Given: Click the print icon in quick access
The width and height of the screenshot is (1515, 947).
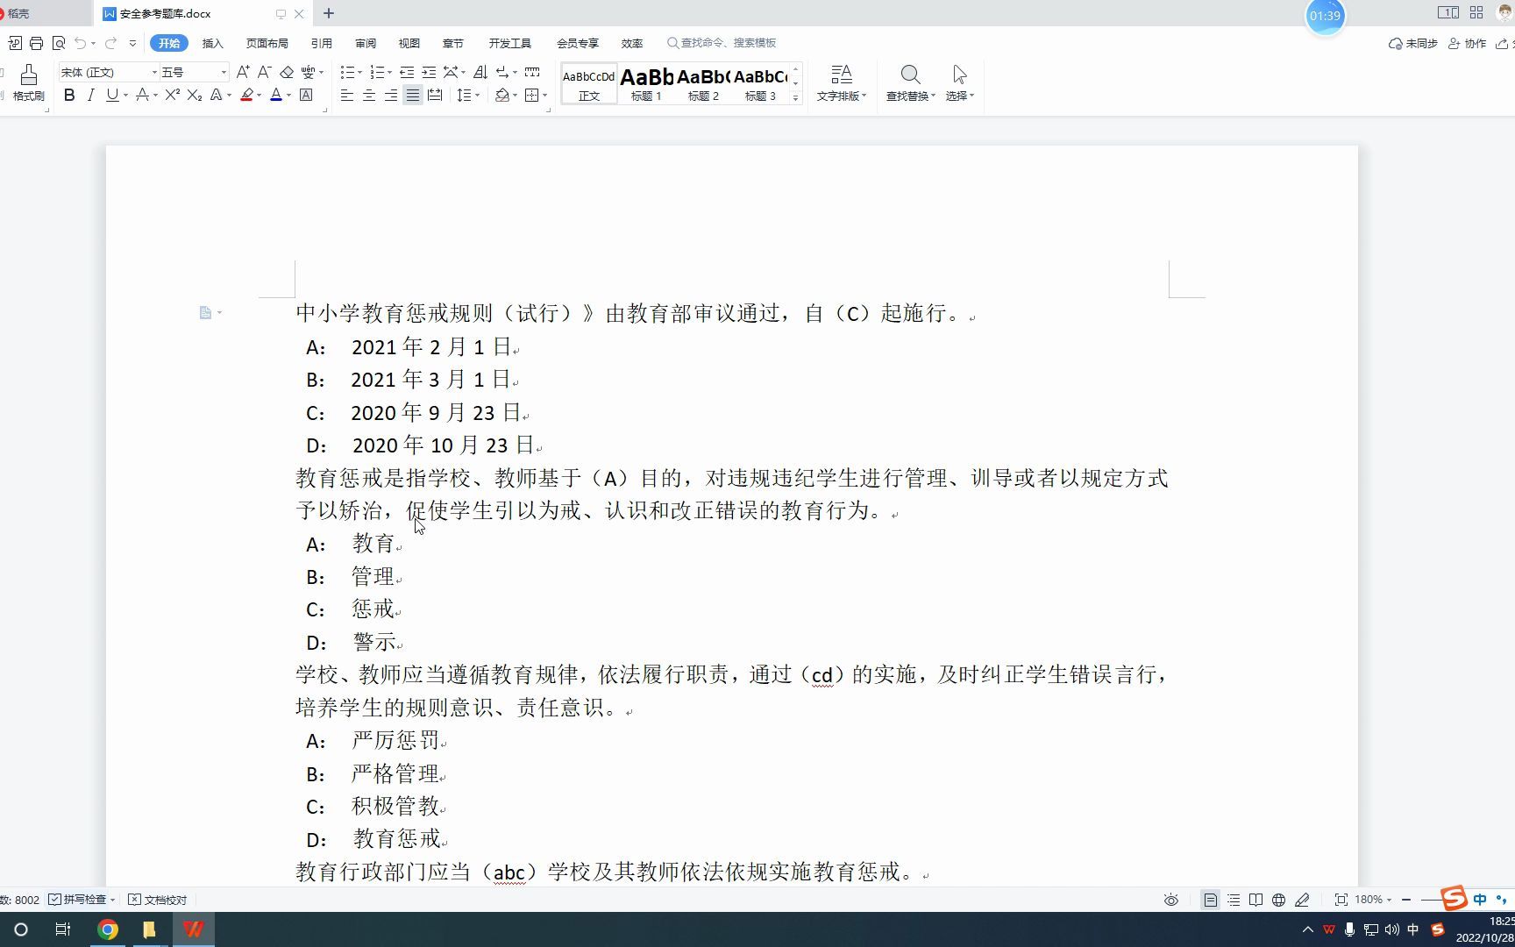Looking at the screenshot, I should pyautogui.click(x=36, y=43).
